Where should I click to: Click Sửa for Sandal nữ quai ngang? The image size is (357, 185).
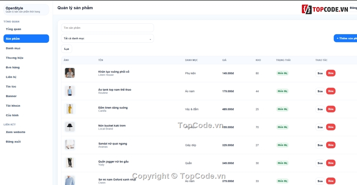(320, 145)
